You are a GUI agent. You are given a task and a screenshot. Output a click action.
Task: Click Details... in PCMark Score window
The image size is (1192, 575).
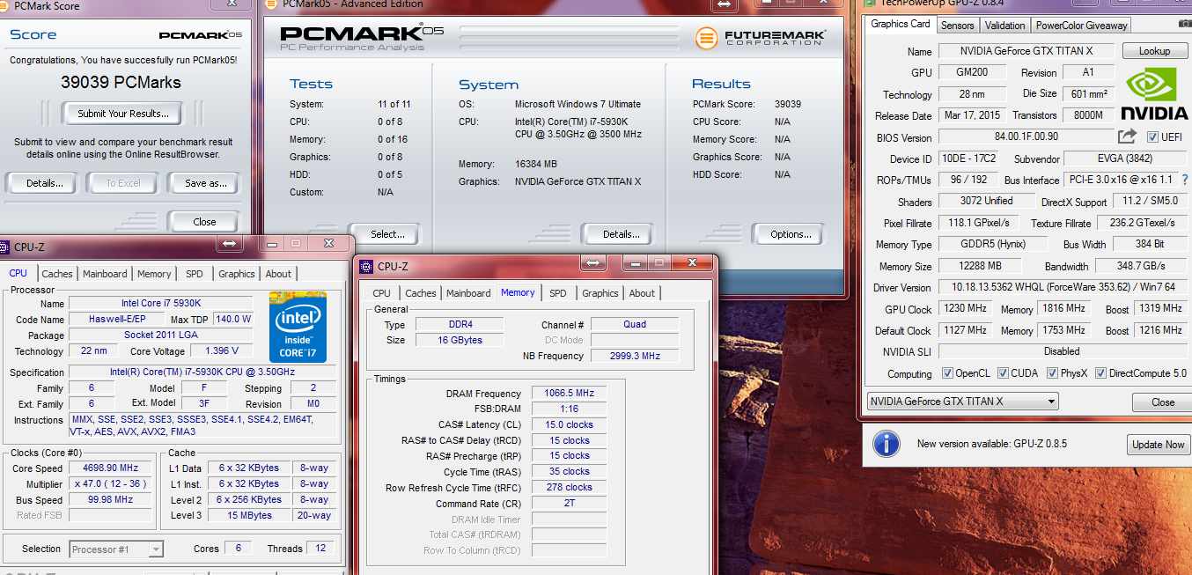tap(44, 183)
